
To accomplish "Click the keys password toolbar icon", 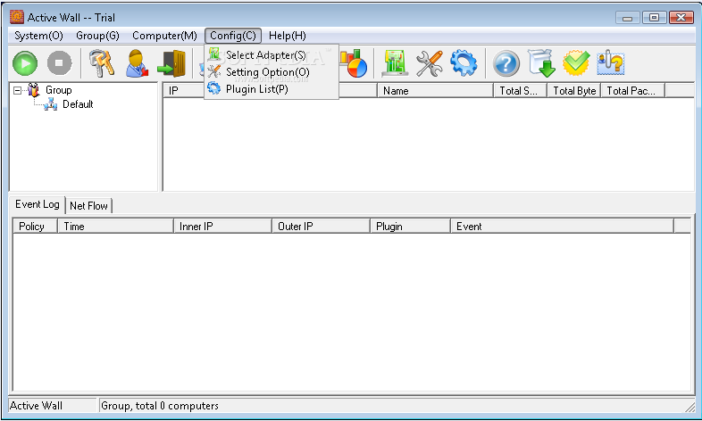I will tap(102, 63).
